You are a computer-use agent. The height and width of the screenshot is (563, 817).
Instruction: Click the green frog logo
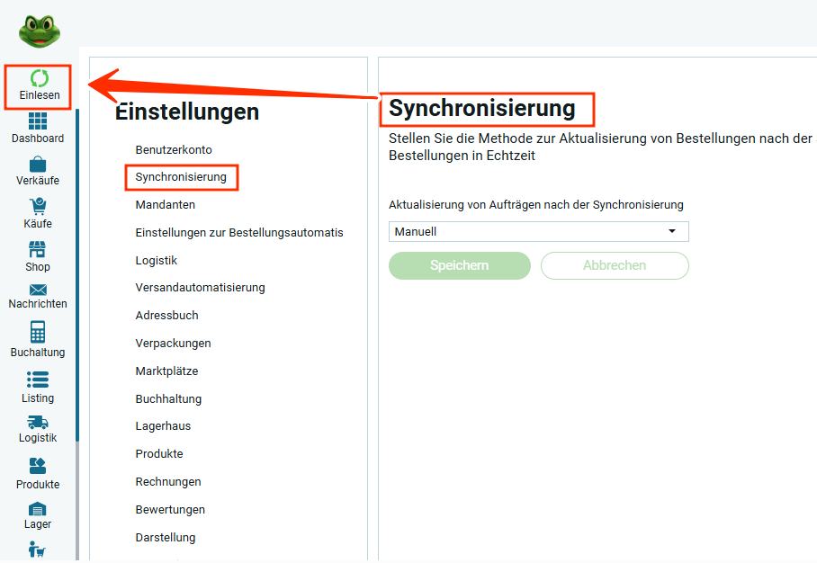click(x=40, y=31)
